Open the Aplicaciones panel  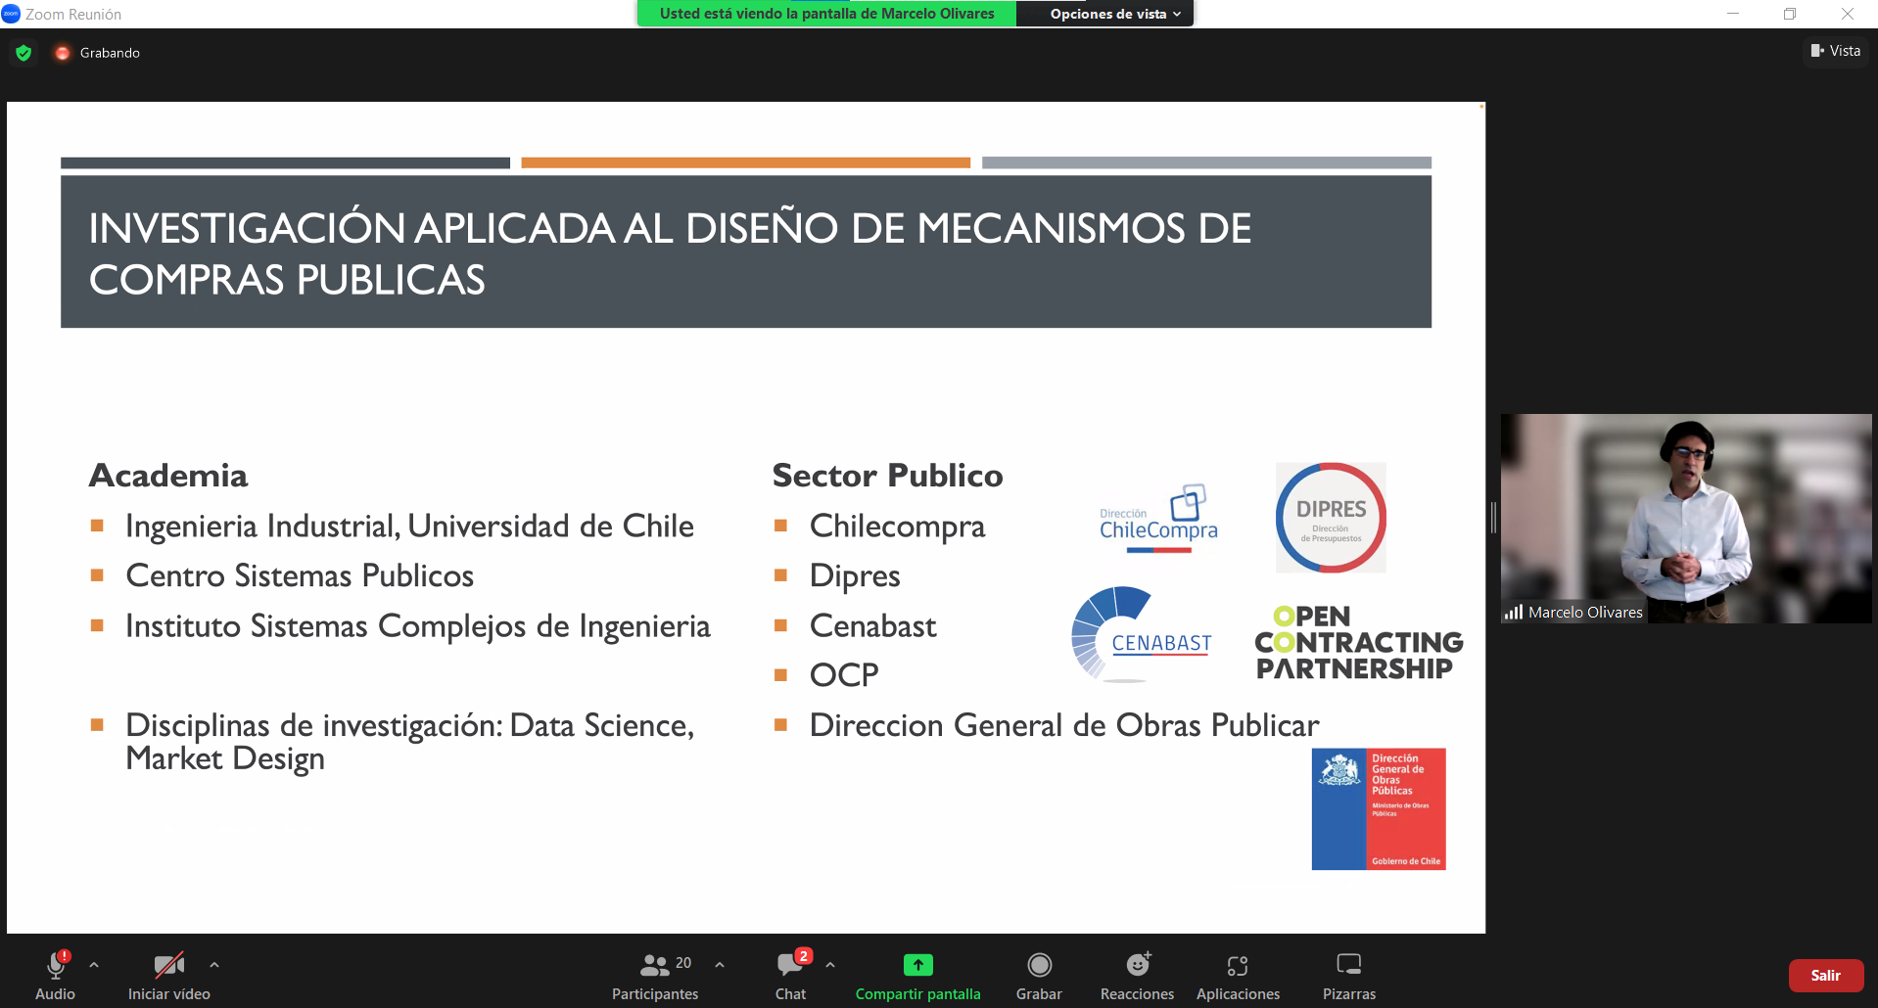(x=1238, y=976)
